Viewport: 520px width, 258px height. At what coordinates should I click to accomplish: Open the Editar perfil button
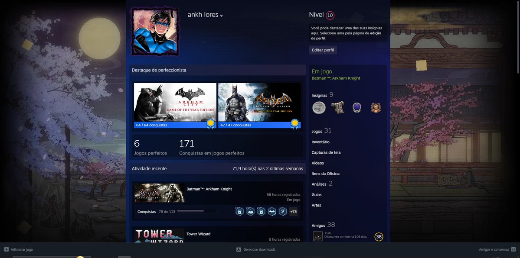tap(323, 50)
